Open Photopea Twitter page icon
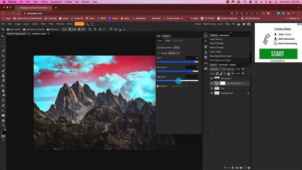Image resolution: width=302 pixels, height=170 pixels. click(244, 24)
